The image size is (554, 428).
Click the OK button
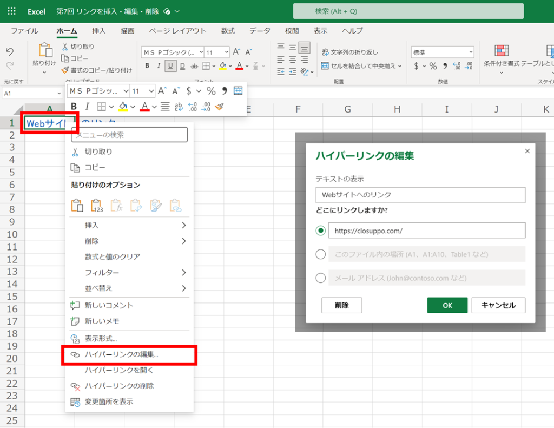click(x=447, y=305)
